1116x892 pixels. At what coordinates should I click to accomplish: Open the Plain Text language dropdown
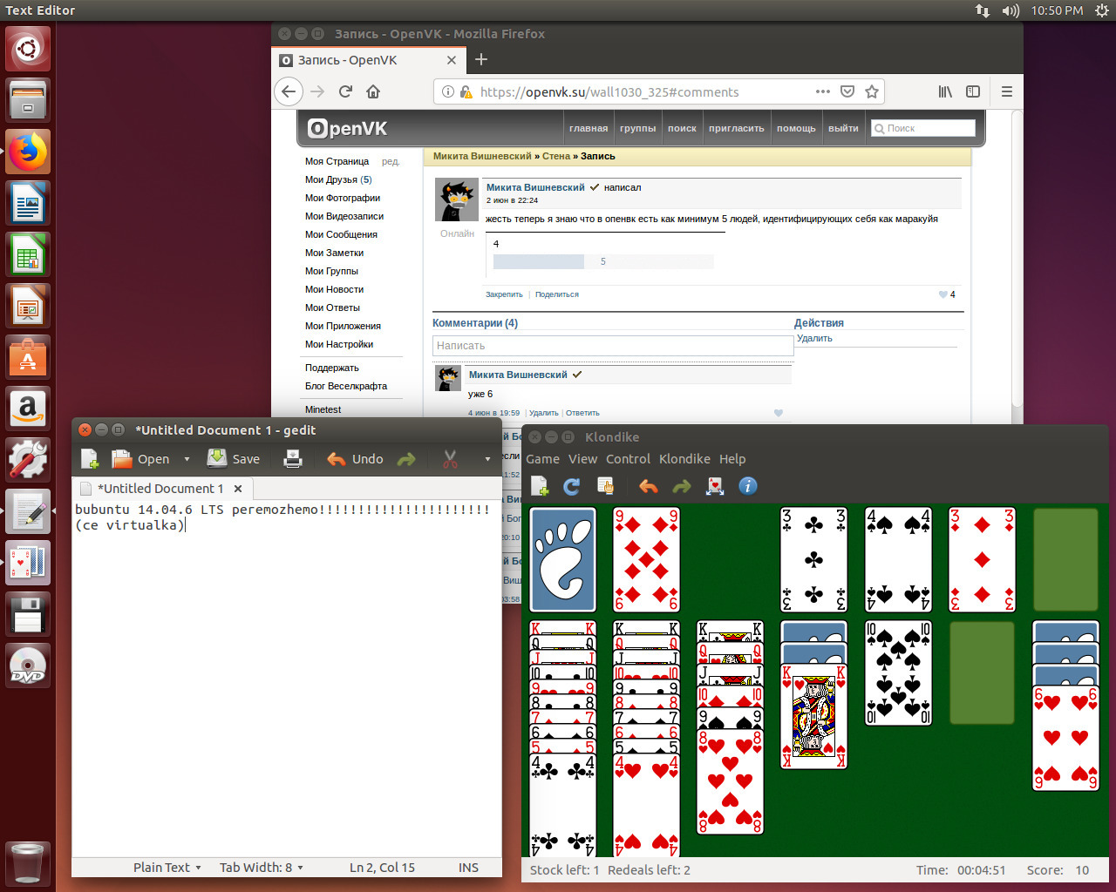167,868
